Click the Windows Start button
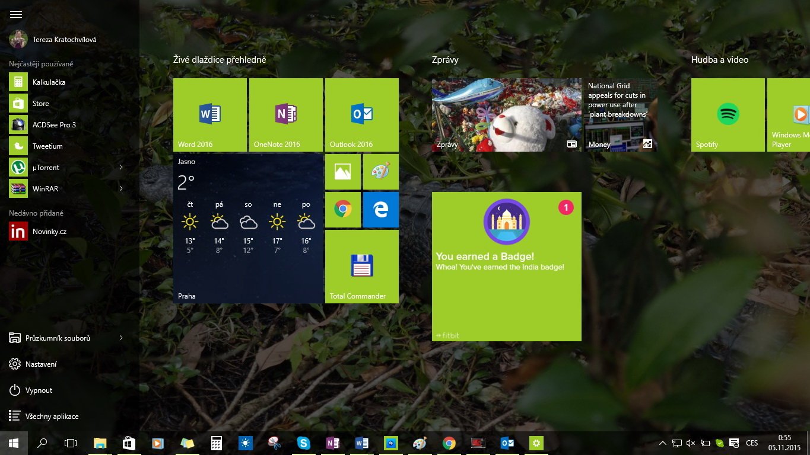 click(x=14, y=443)
